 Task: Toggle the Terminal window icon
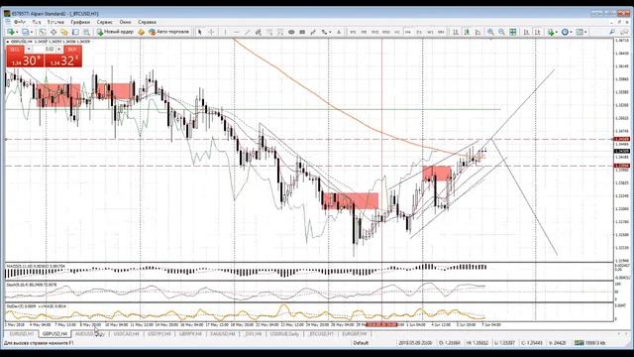[75, 32]
